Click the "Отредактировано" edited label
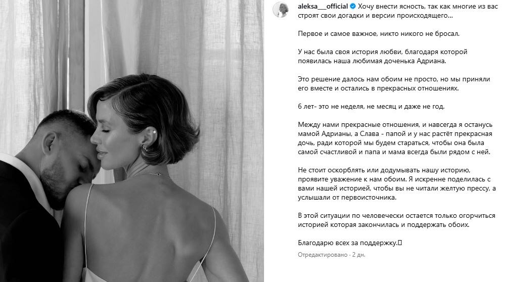This screenshot has width=505, height=282. pyautogui.click(x=323, y=255)
